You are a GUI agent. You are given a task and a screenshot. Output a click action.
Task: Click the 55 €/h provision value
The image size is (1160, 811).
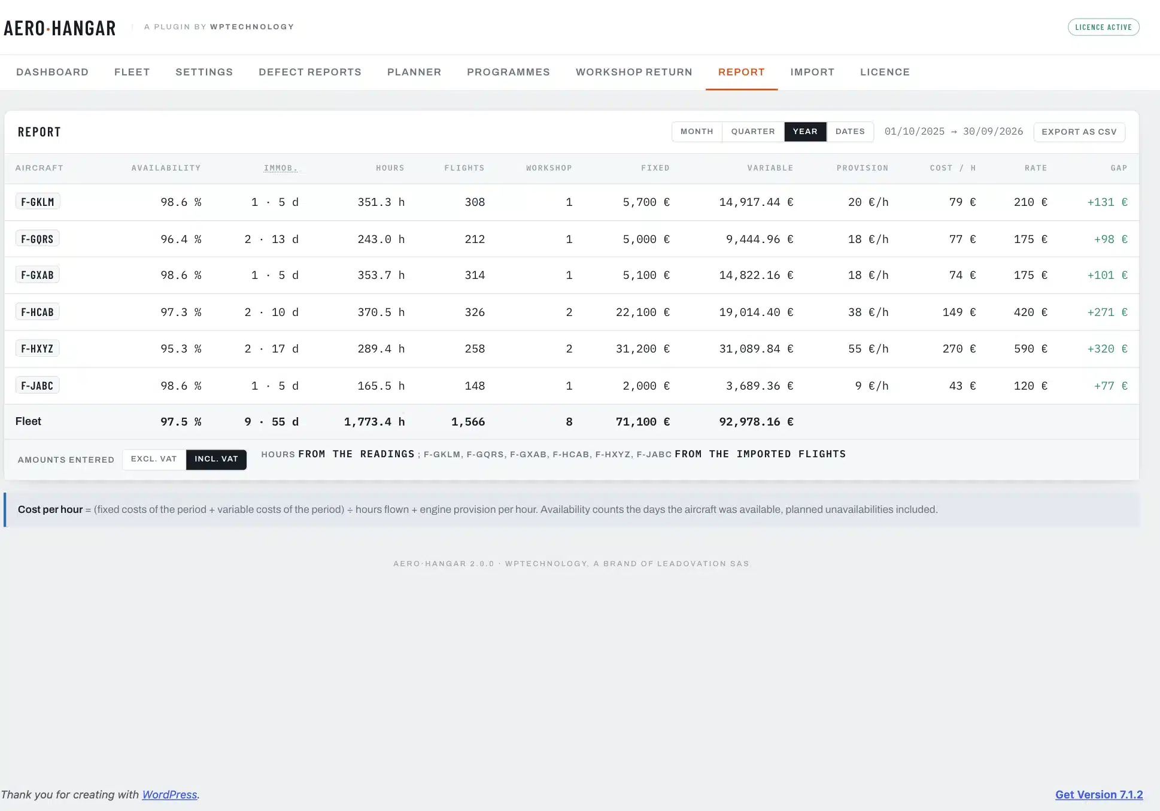click(868, 349)
